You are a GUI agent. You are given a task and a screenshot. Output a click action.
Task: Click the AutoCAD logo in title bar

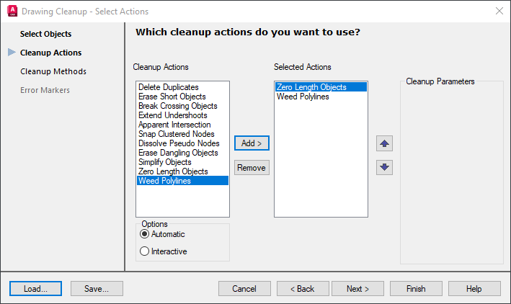[11, 12]
